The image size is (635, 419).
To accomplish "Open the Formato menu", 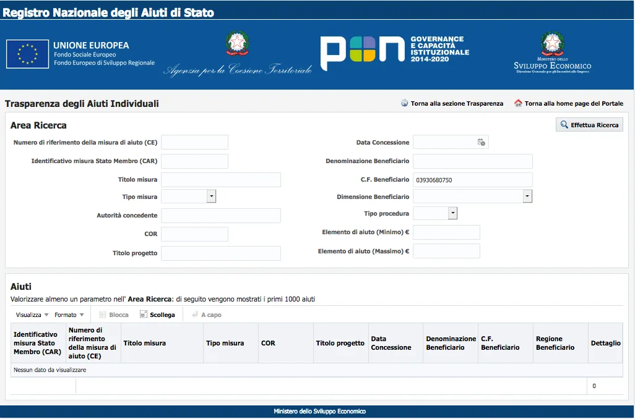I will pyautogui.click(x=69, y=315).
